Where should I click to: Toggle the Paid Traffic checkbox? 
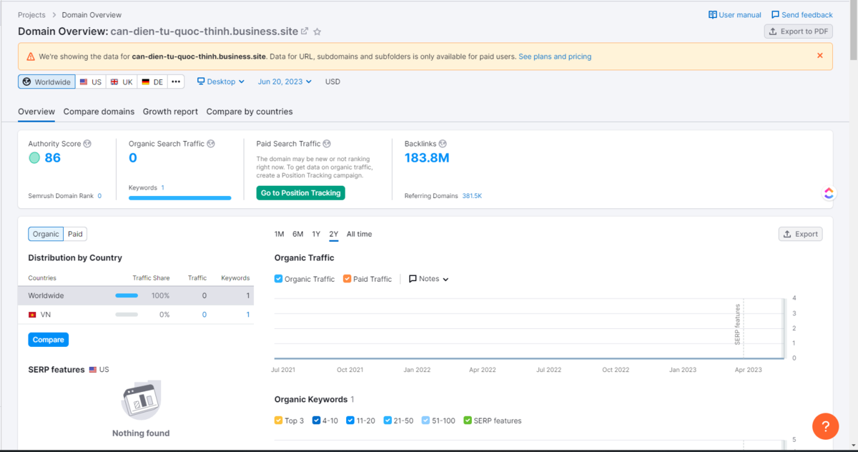(x=347, y=279)
